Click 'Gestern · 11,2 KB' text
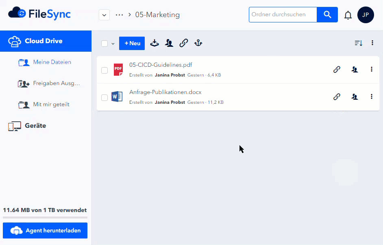The height and width of the screenshot is (245, 383). click(x=205, y=102)
